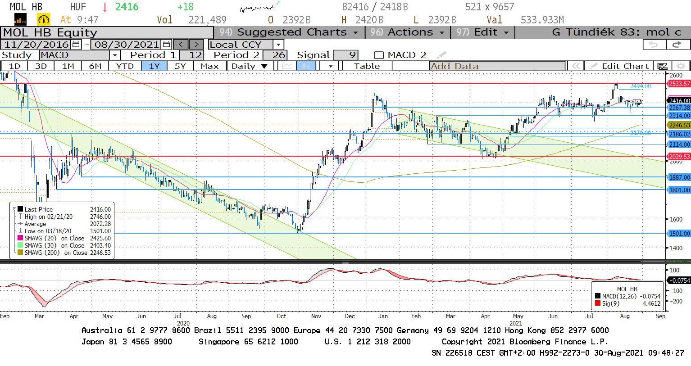Click the magenta SMAVG (20) legend swatch

pos(20,238)
